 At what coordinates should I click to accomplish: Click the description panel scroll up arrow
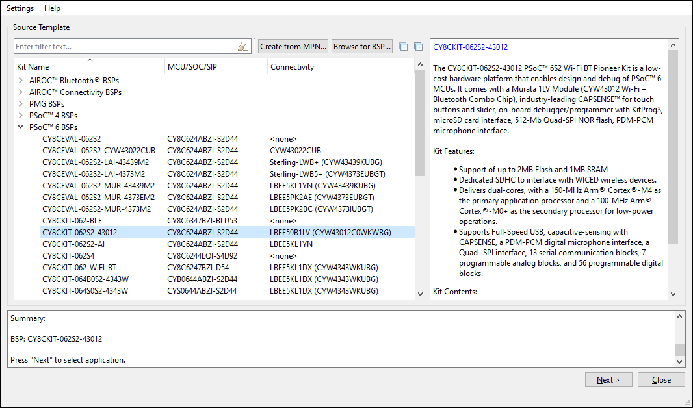point(673,45)
